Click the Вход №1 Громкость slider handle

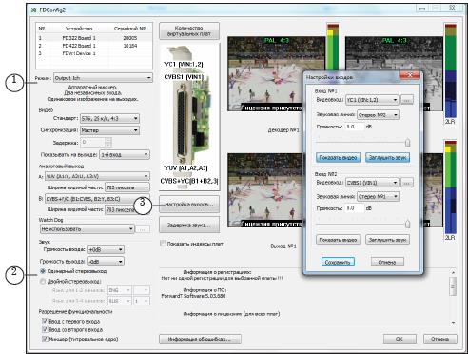click(x=407, y=143)
